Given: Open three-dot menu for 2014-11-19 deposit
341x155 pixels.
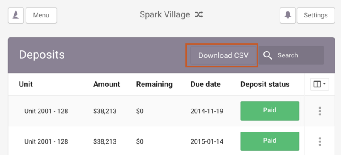Looking at the screenshot, I should (320, 111).
